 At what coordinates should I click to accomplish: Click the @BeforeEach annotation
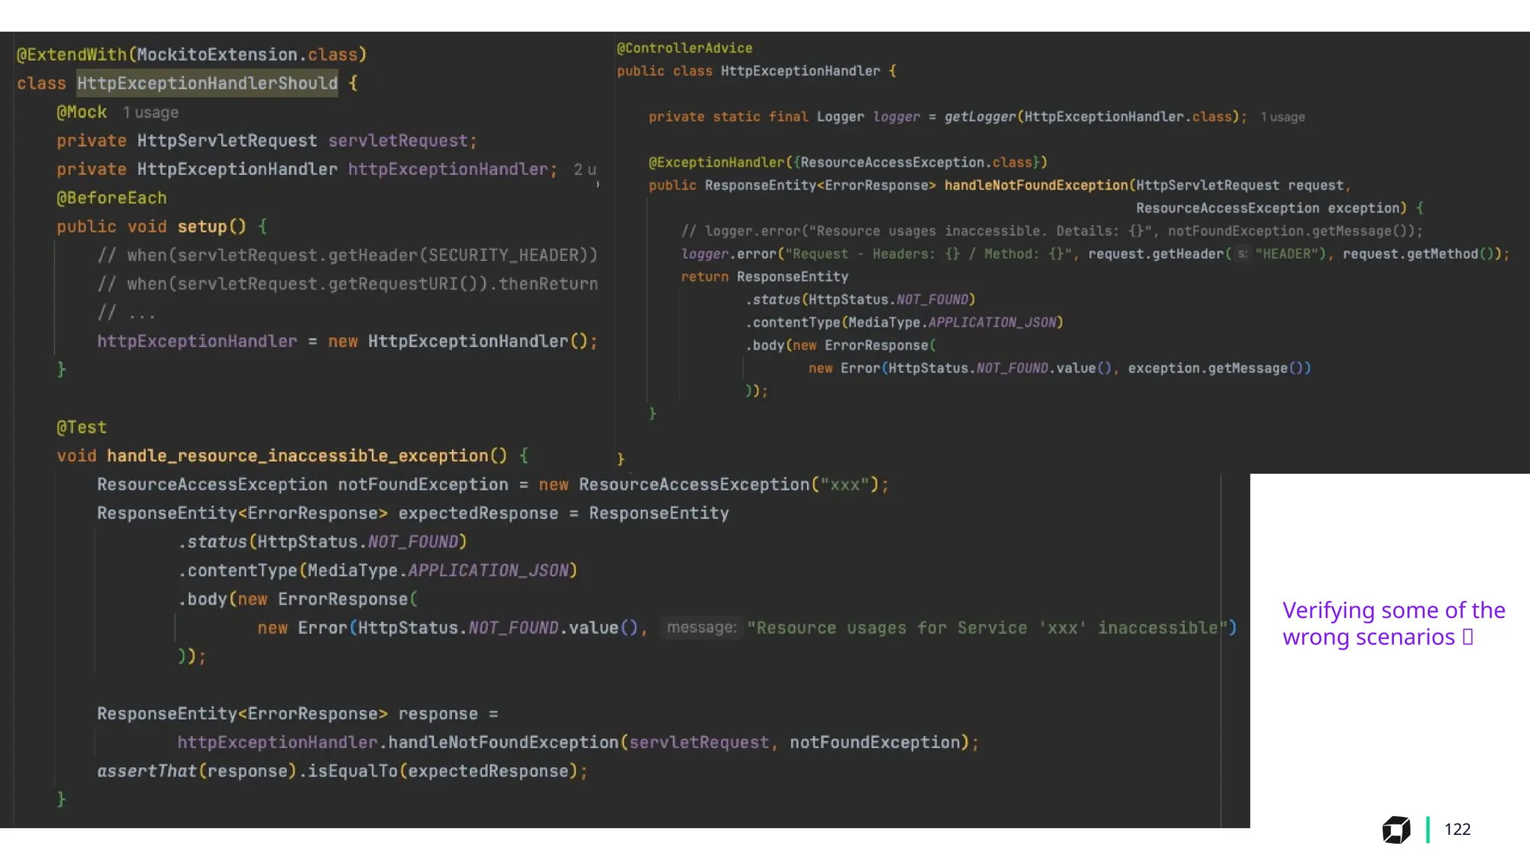(111, 198)
